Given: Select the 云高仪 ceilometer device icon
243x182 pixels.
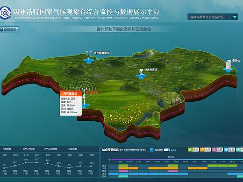Looking at the screenshot, I should click(x=229, y=66).
